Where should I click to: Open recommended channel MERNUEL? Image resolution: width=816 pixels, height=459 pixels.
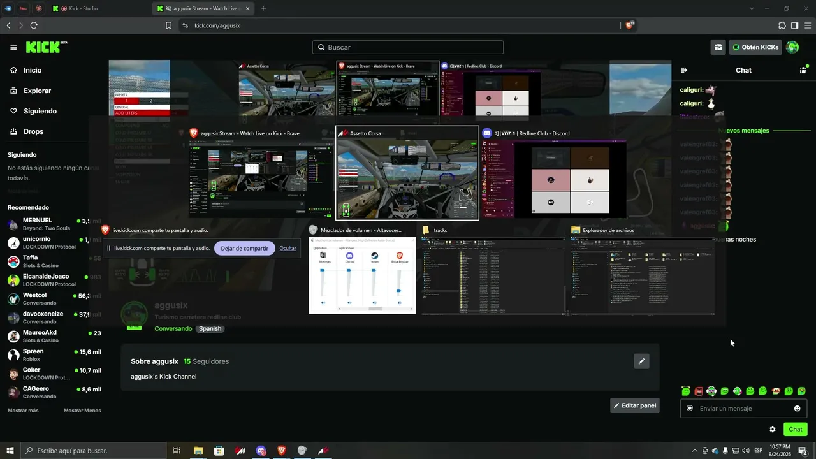[x=54, y=224]
